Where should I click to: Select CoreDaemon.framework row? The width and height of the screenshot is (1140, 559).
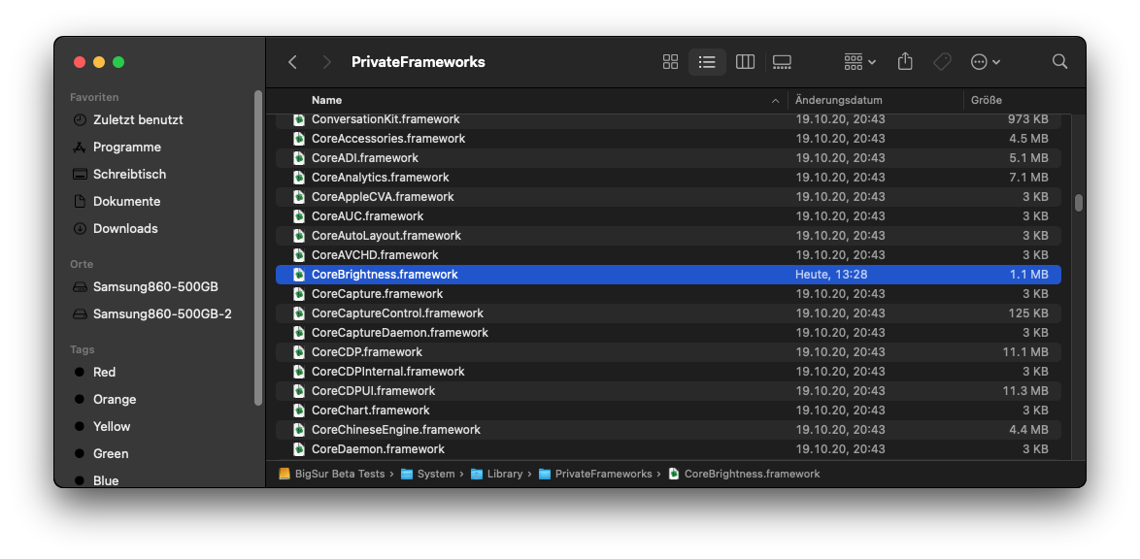[x=668, y=448]
